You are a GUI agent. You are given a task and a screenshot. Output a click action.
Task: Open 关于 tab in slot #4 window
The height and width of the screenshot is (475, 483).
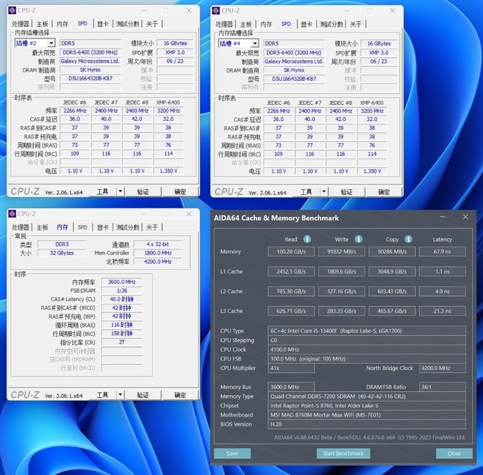(x=356, y=24)
